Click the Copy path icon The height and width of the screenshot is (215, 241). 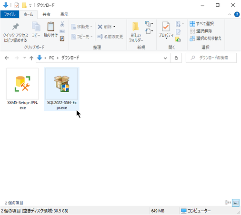[x=62, y=31]
